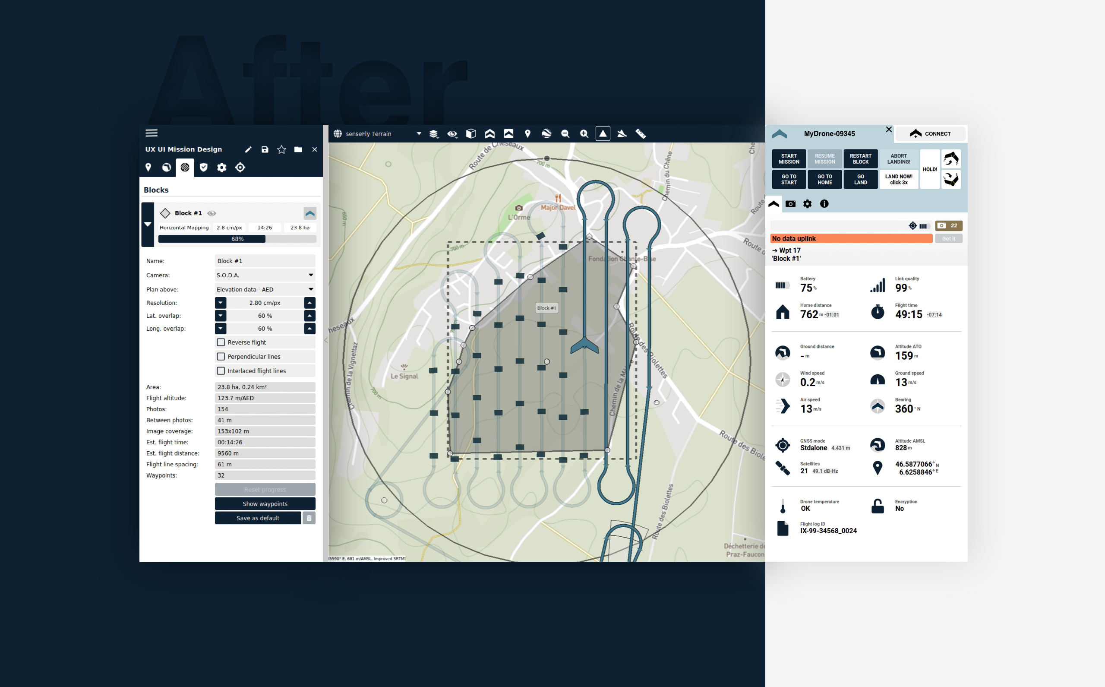This screenshot has height=687, width=1105.
Task: Select the drone on the map
Action: pyautogui.click(x=584, y=346)
